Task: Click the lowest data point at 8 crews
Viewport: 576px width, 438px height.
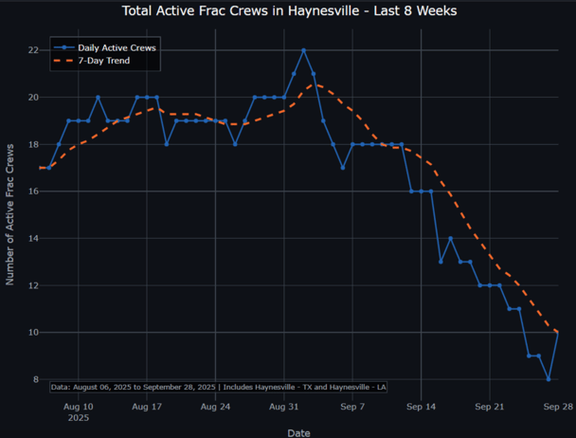Action: (548, 379)
